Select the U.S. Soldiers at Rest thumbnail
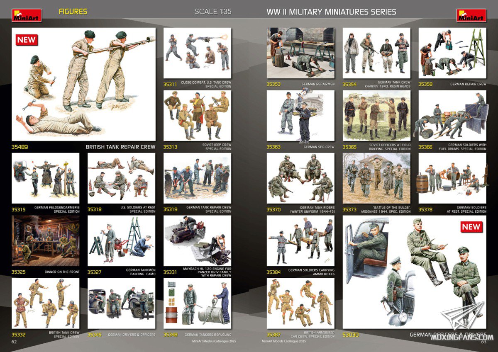Screen dimensions: 498x352 tap(121, 178)
